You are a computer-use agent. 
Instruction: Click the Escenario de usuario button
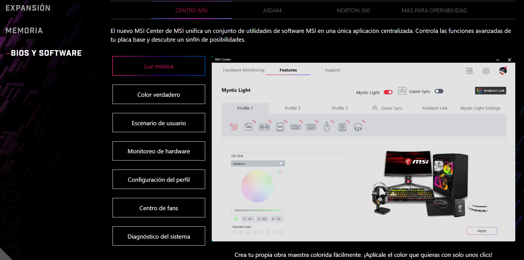click(159, 123)
